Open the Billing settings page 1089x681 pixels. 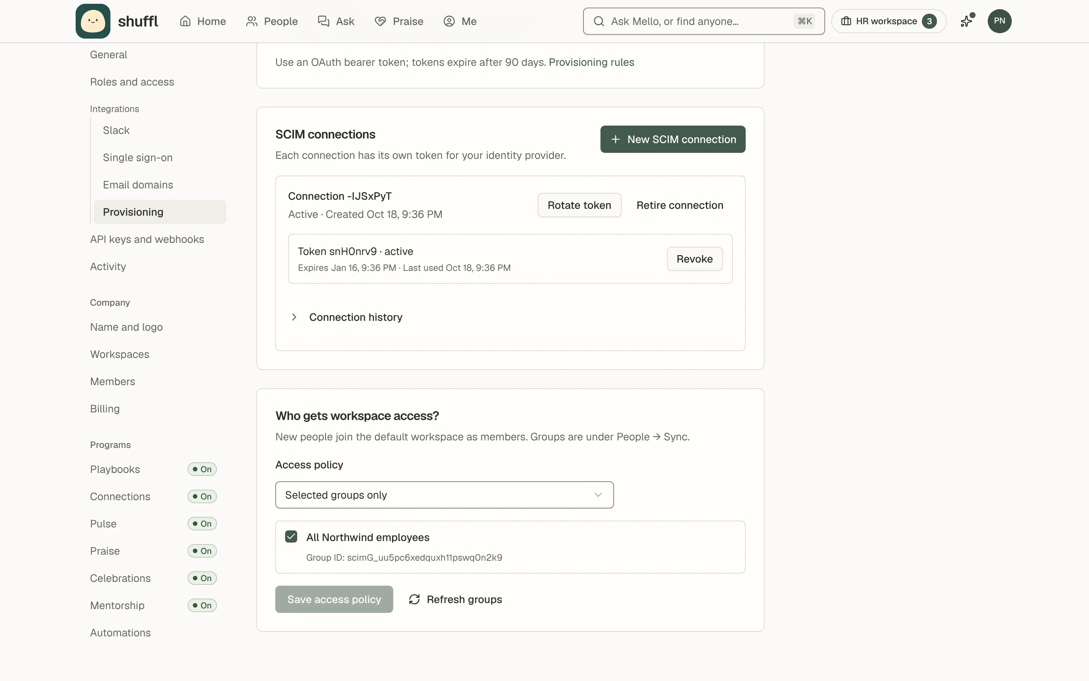(105, 409)
